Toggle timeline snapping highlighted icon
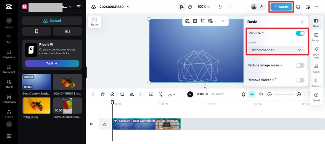The height and width of the screenshot is (144, 325). 252,94
